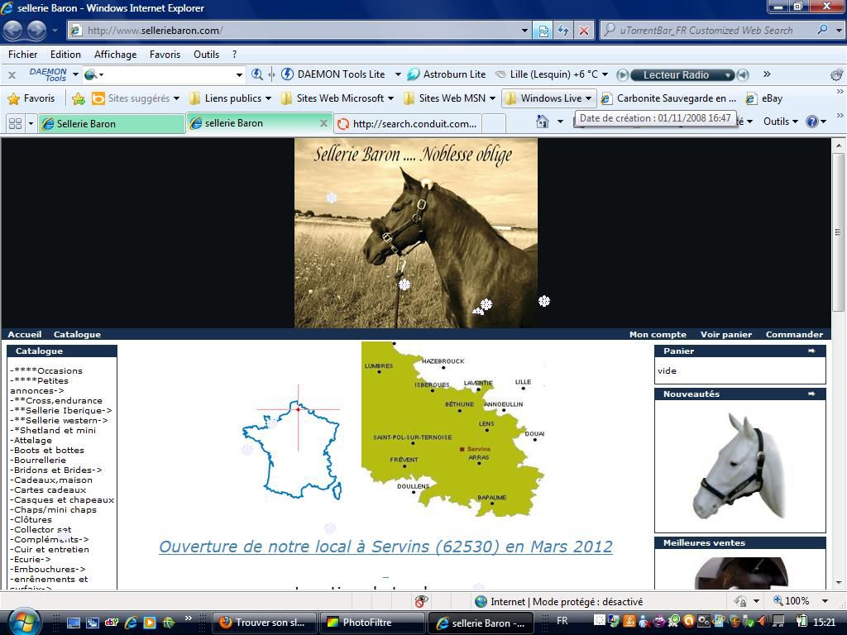Open the zoom level 100% dropdown

[824, 601]
